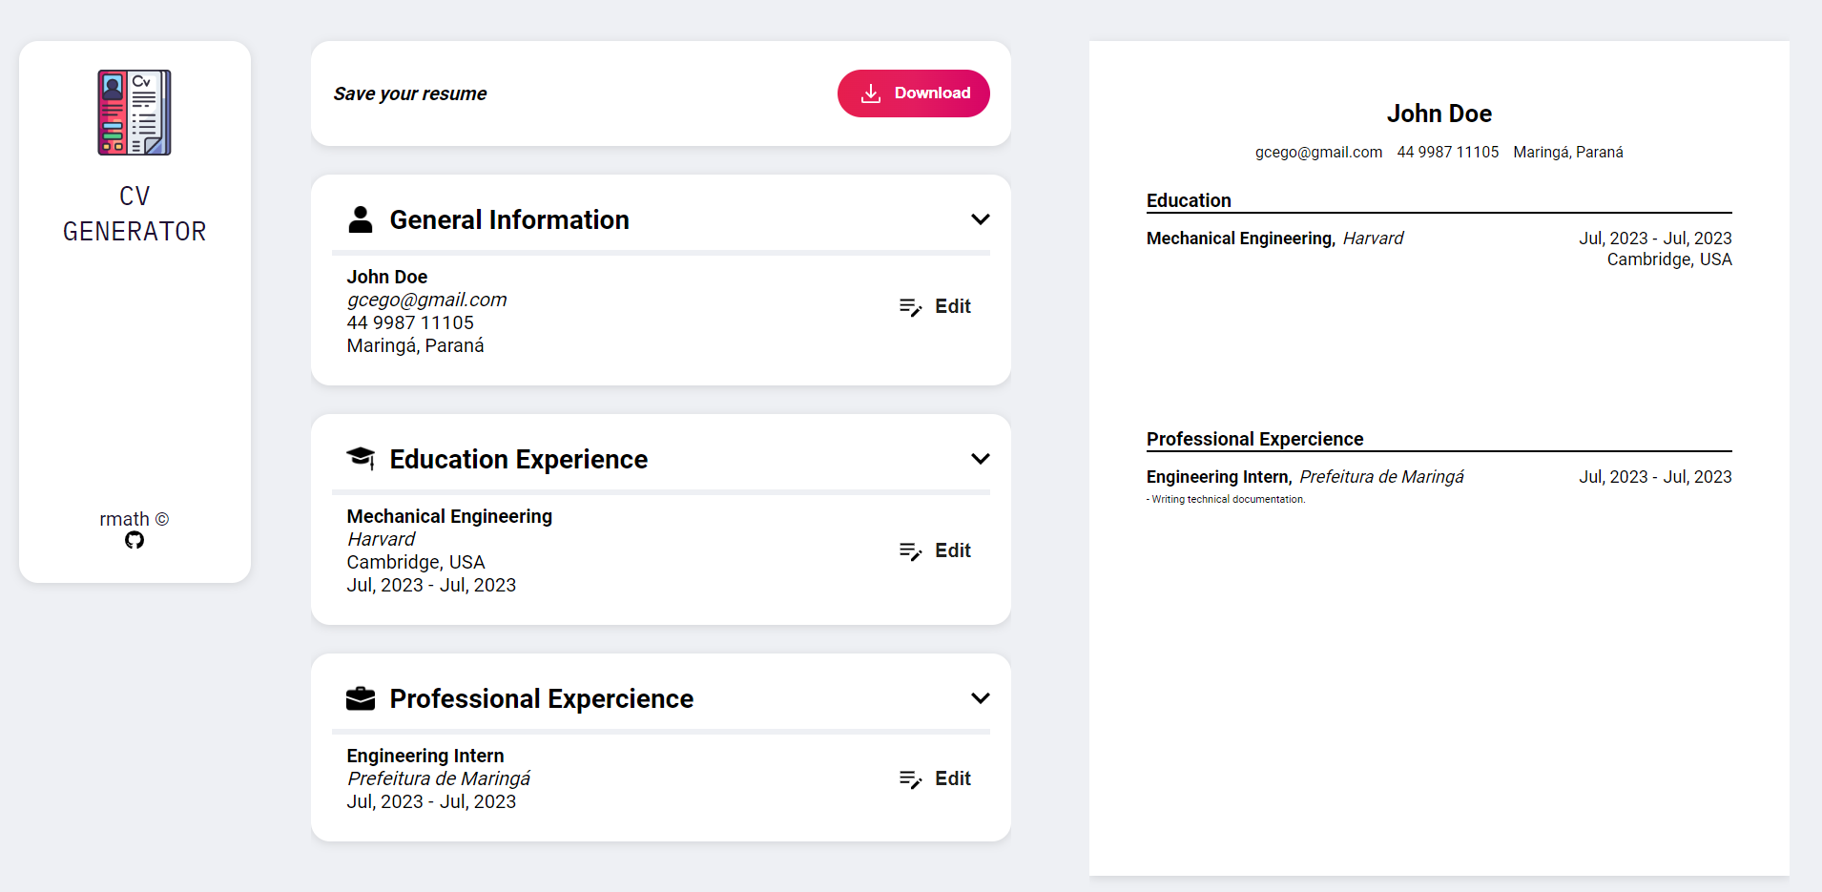Click the graduation cap icon beside Education Experience
1822x892 pixels.
click(361, 459)
